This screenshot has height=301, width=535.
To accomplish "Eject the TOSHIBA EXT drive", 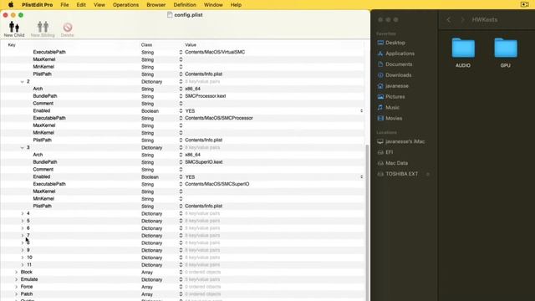I will pyautogui.click(x=428, y=175).
